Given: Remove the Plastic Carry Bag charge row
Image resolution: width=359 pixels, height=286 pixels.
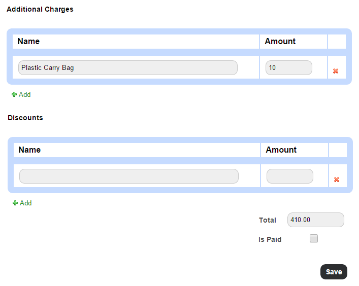Looking at the screenshot, I should (x=336, y=71).
